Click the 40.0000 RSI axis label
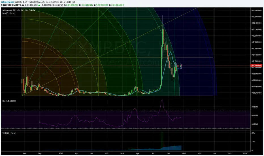Image resolution: width=264 pixels, height=156 pixels. tap(255, 124)
